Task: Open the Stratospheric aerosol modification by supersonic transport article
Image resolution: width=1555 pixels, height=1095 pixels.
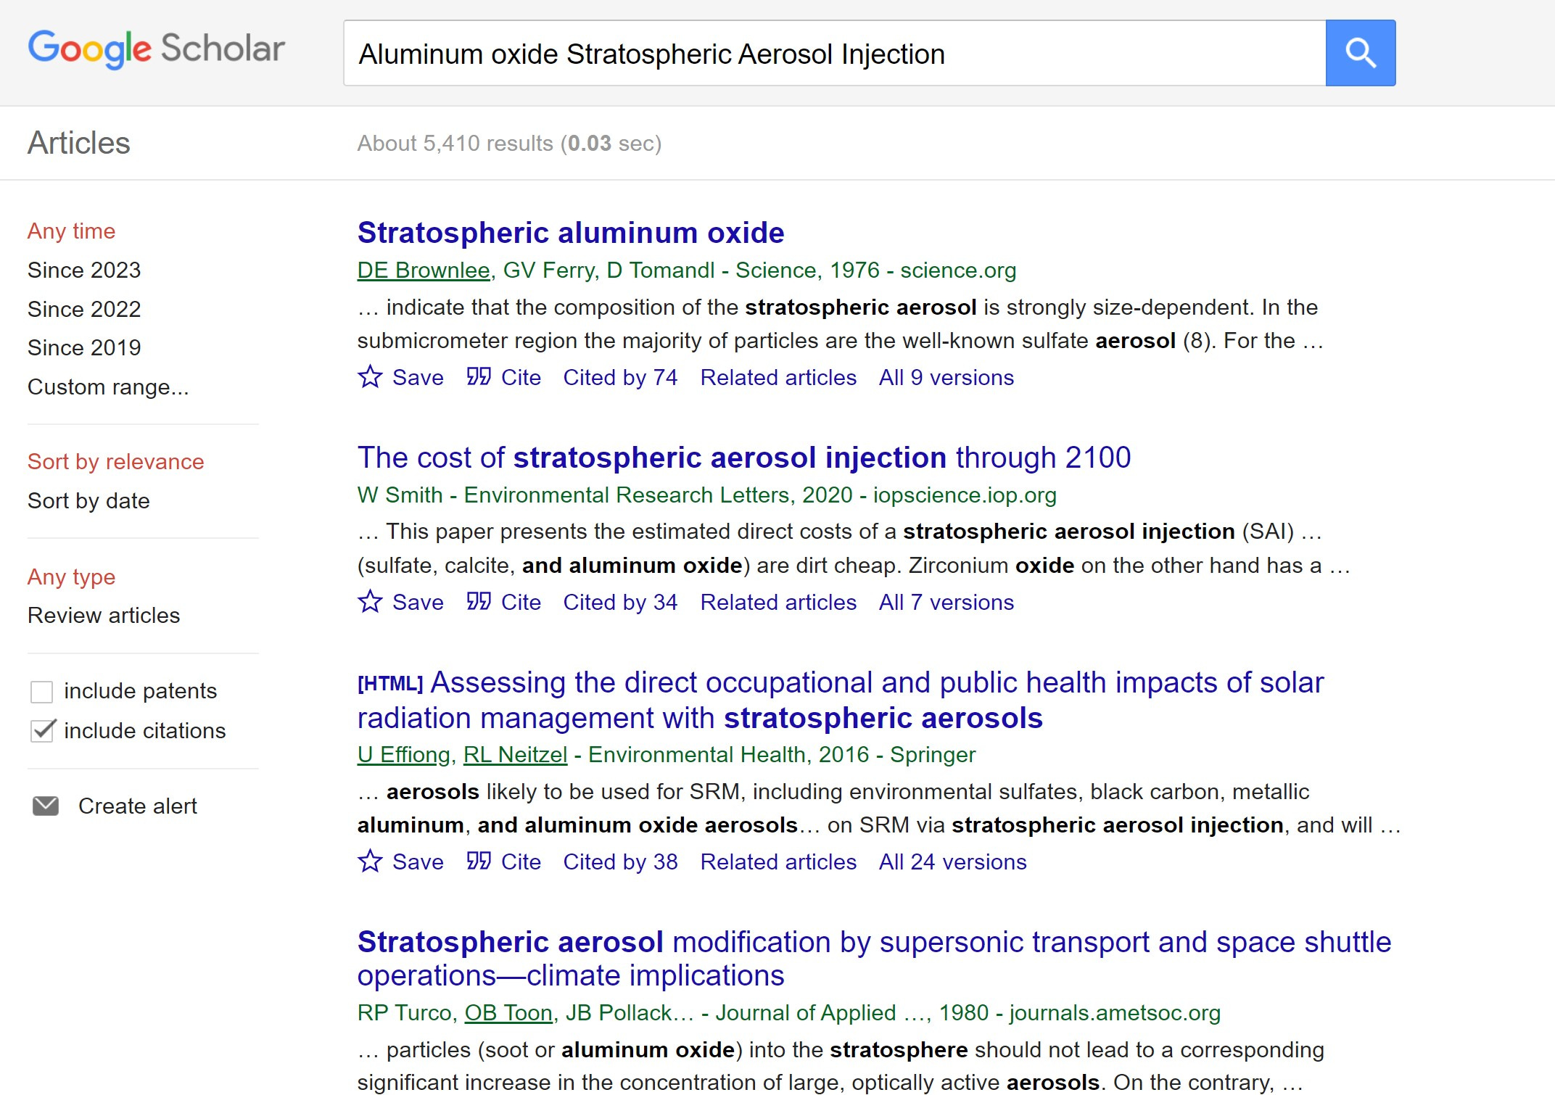Action: [x=875, y=959]
